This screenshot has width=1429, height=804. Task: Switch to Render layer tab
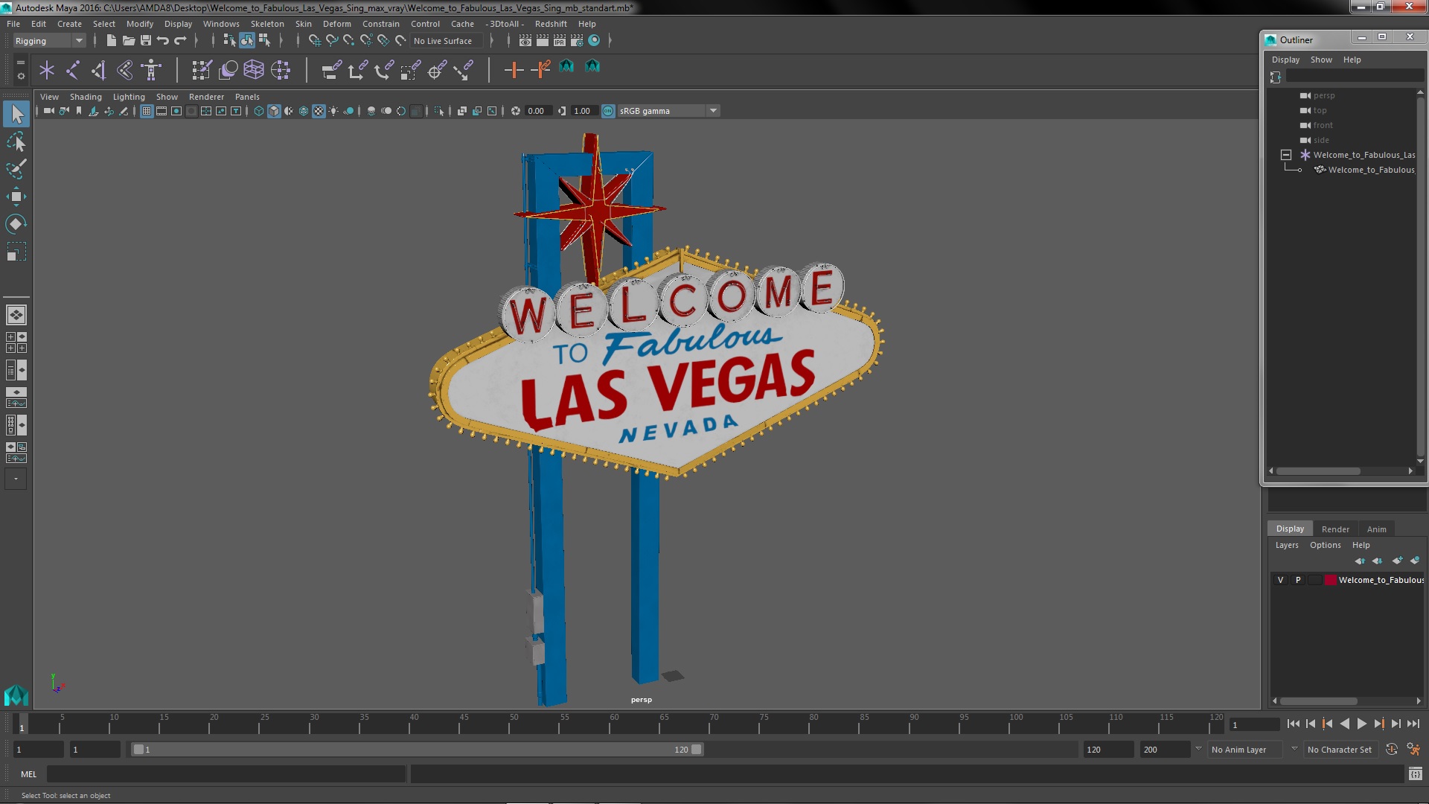(x=1335, y=529)
